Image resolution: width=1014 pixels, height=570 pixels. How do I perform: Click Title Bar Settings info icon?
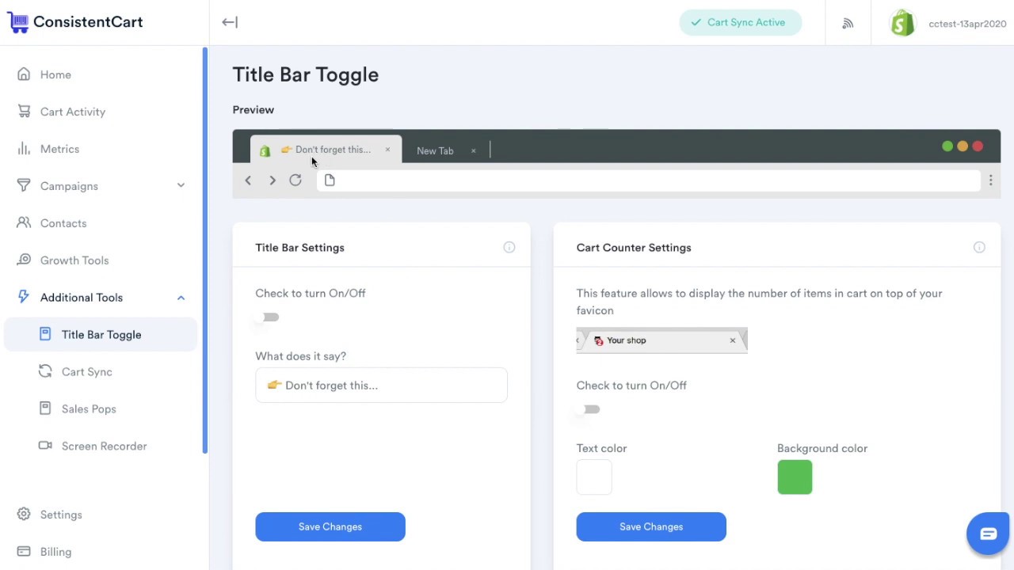(509, 248)
